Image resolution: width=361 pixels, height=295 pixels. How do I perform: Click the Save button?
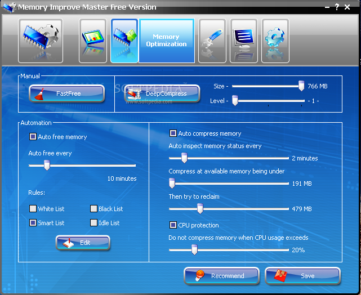303,276
